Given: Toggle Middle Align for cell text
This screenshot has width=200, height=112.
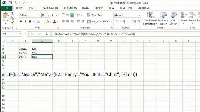Looking at the screenshot, I should tap(67, 15).
